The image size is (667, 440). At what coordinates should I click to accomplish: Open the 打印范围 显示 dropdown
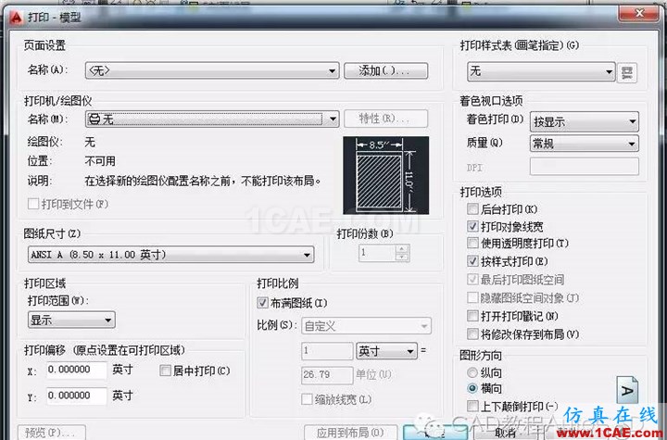(71, 320)
